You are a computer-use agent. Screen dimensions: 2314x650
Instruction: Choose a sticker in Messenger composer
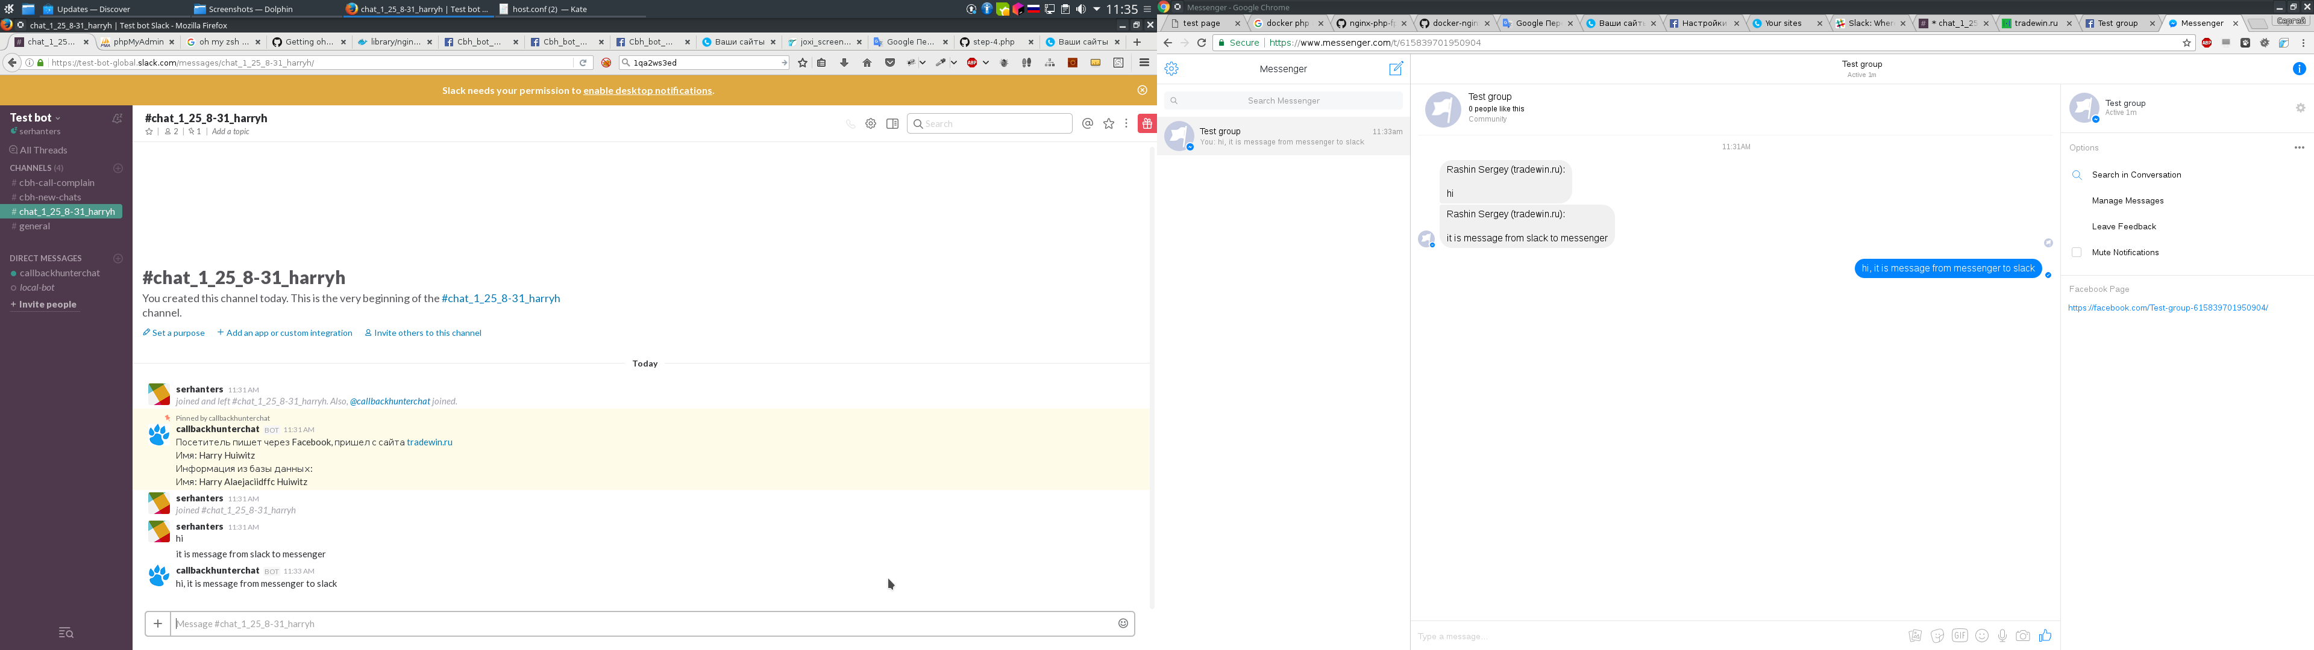click(x=1937, y=636)
